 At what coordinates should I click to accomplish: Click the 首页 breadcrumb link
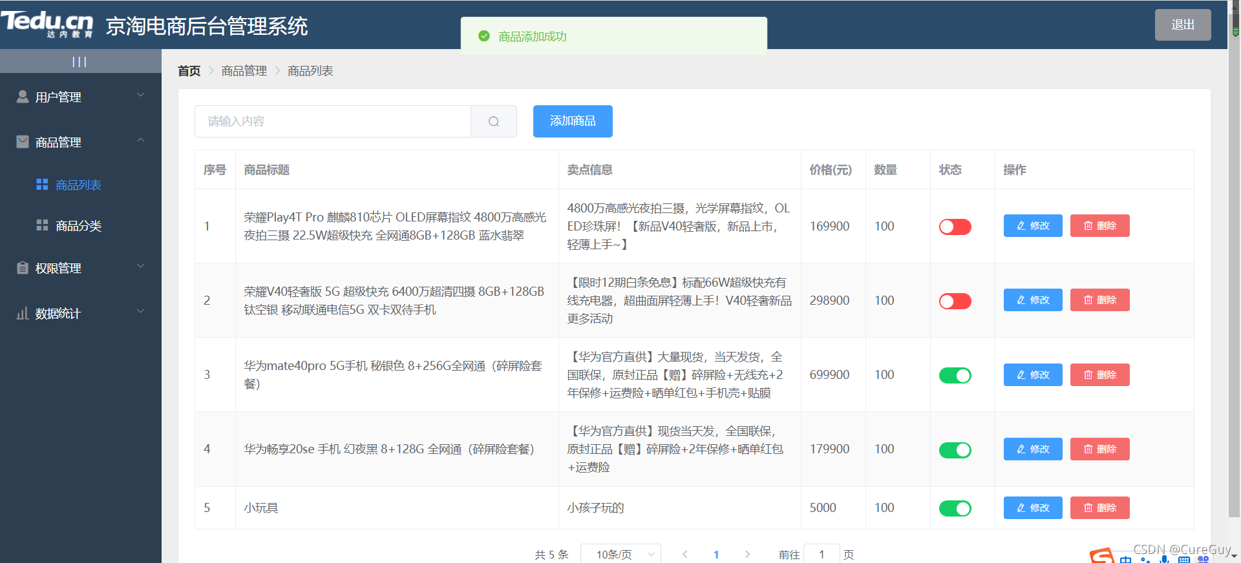pos(189,71)
